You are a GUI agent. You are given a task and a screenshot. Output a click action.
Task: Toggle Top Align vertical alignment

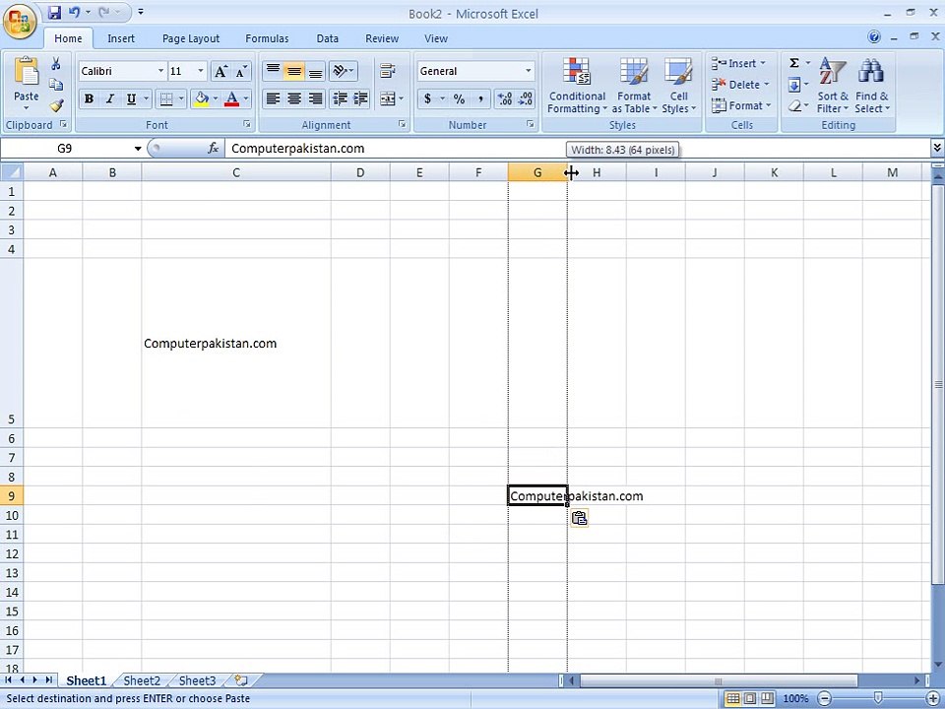click(x=273, y=71)
